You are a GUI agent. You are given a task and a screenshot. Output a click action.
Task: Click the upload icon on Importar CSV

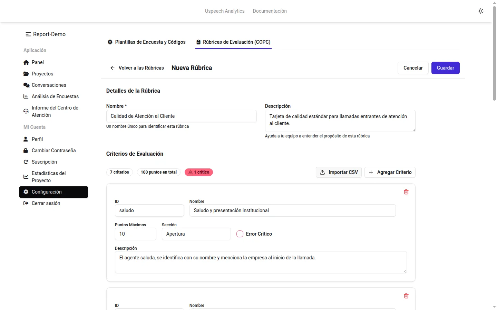[x=322, y=172]
